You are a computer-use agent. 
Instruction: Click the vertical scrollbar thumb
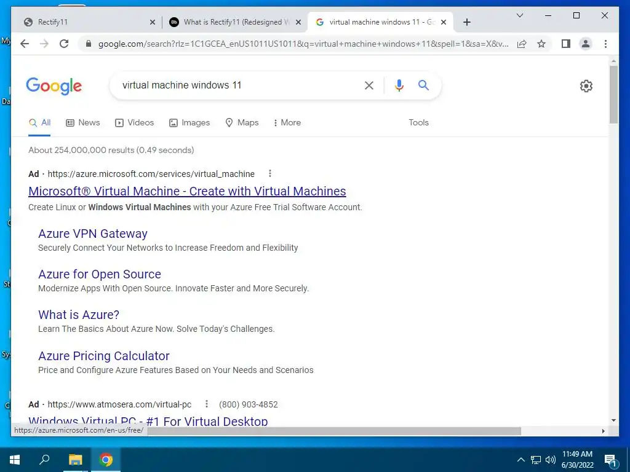pyautogui.click(x=613, y=95)
